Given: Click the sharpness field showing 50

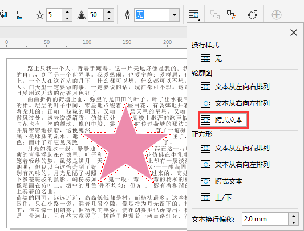Looking at the screenshot, I should (x=96, y=15).
